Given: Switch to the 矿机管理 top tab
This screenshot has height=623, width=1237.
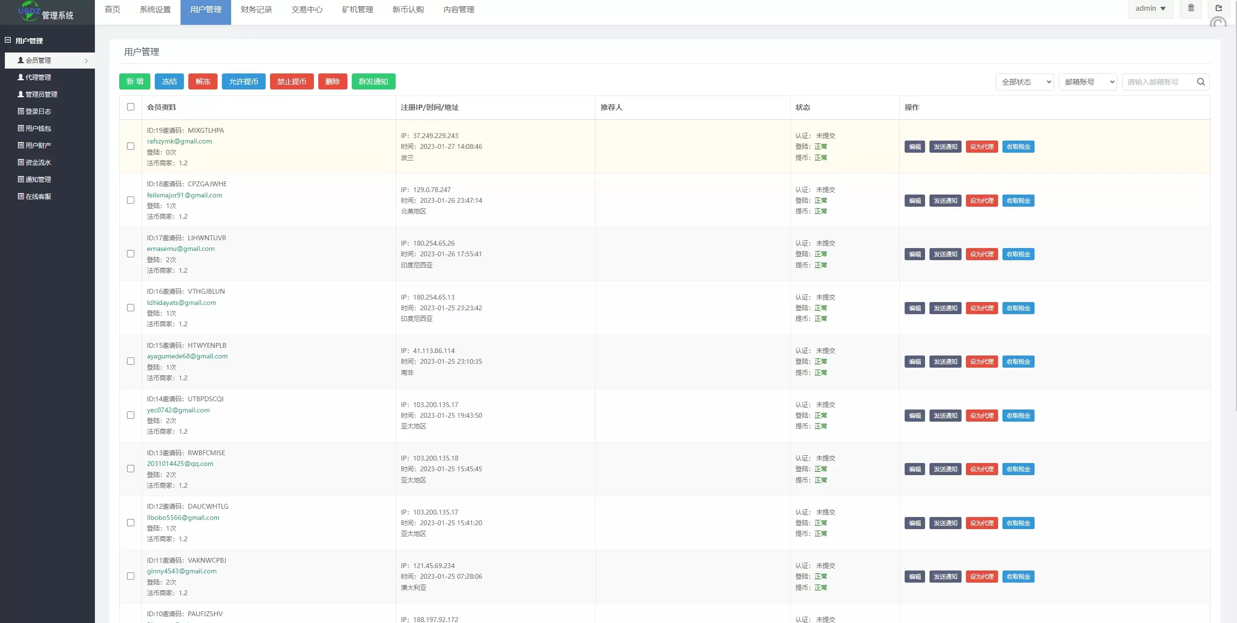Looking at the screenshot, I should tap(358, 10).
